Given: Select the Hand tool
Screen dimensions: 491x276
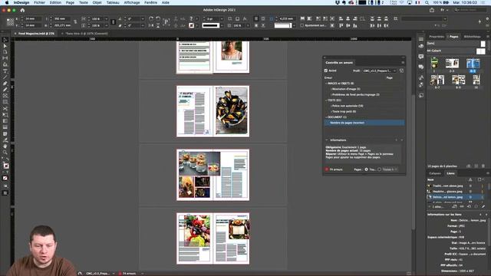Looking at the screenshot, I should coord(5,146).
